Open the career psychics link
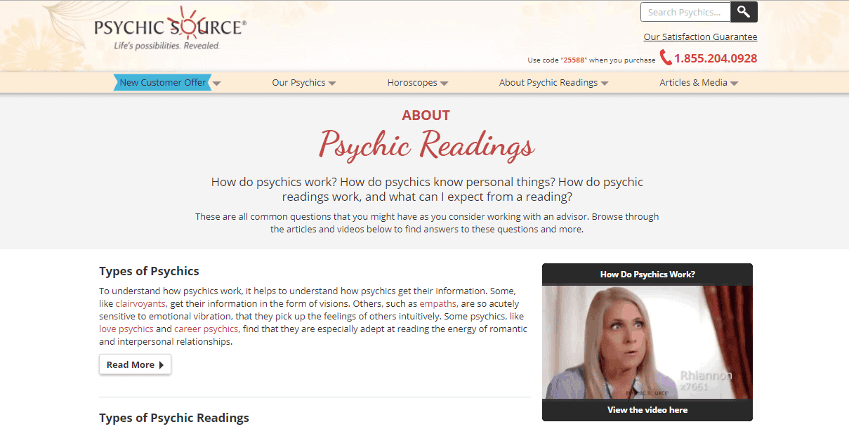Viewport: 849px width, 429px height. click(x=207, y=329)
